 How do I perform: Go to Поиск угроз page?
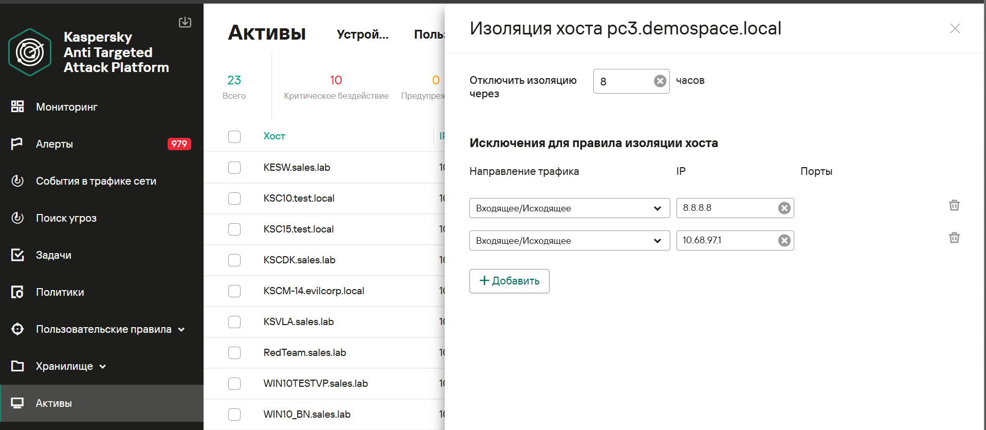tap(66, 218)
